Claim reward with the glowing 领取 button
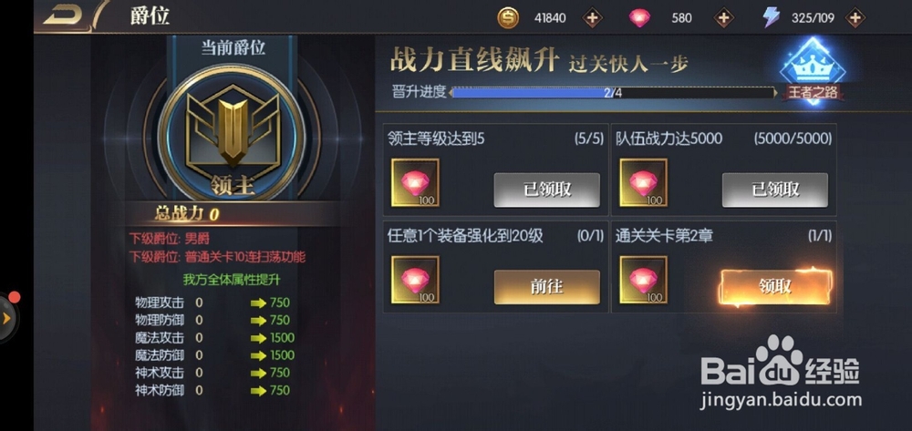This screenshot has width=912, height=431. point(775,286)
